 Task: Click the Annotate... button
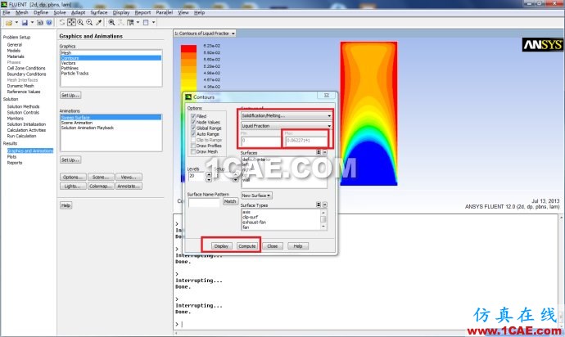[129, 186]
